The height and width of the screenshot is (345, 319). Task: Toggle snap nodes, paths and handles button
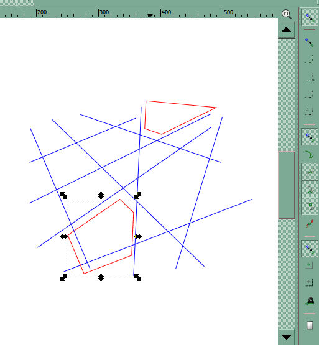tap(310, 137)
